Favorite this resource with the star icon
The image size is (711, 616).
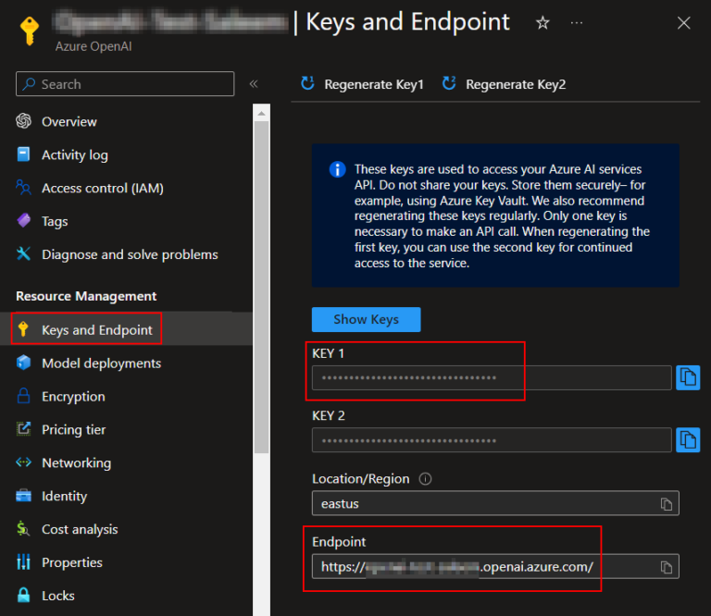(x=543, y=23)
